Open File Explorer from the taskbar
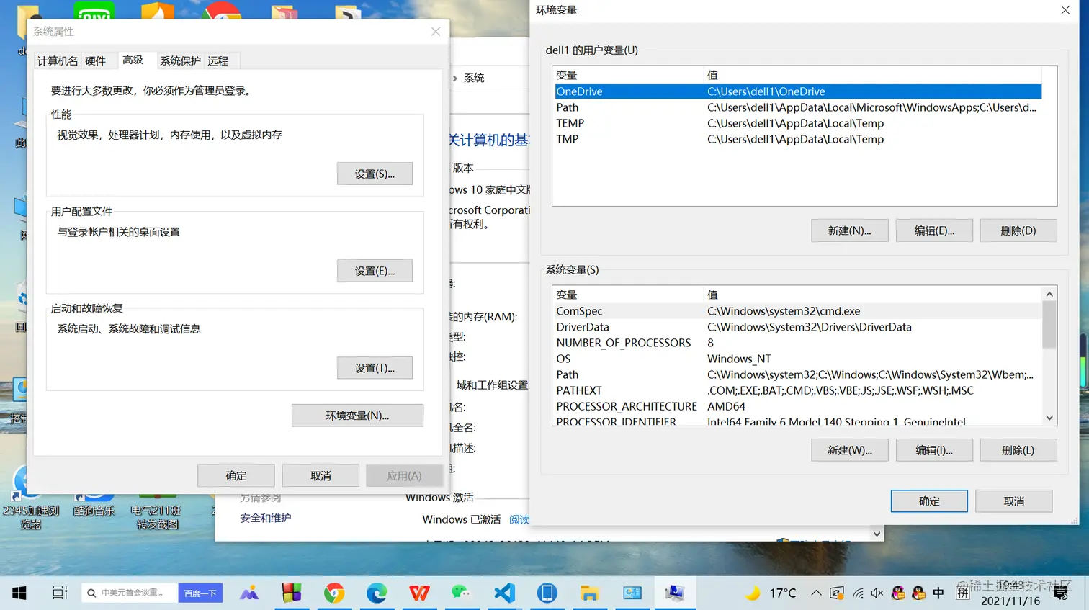This screenshot has width=1089, height=610. click(589, 593)
